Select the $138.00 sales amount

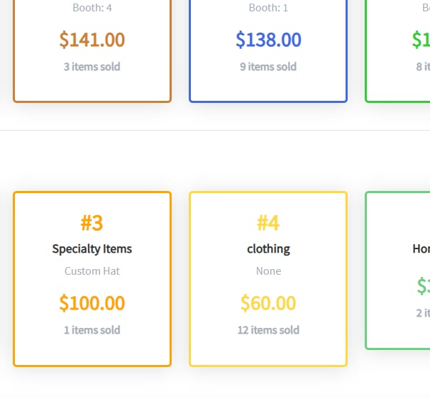pyautogui.click(x=268, y=40)
